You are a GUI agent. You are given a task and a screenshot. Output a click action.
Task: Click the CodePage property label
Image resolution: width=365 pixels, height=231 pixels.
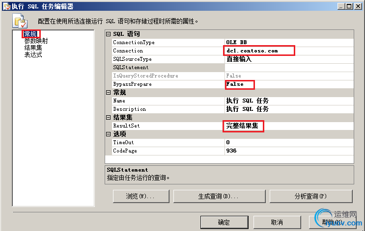click(x=125, y=151)
